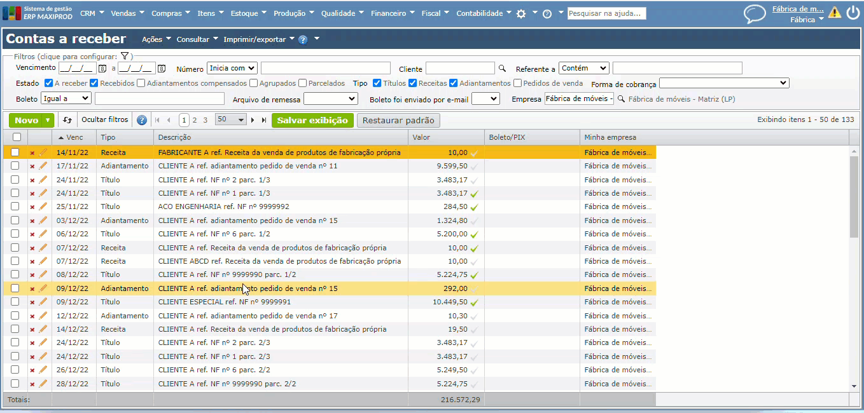This screenshot has width=864, height=413.
Task: Toggle the A receber checkbox
Action: tap(48, 83)
